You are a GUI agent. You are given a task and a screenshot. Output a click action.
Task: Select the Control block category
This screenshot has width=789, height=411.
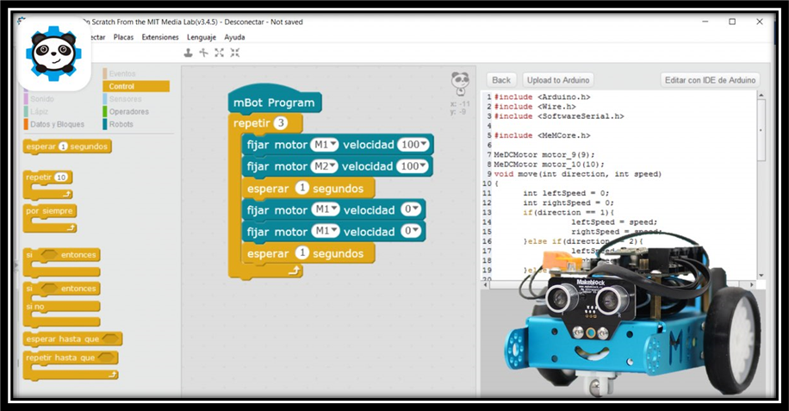(x=136, y=86)
